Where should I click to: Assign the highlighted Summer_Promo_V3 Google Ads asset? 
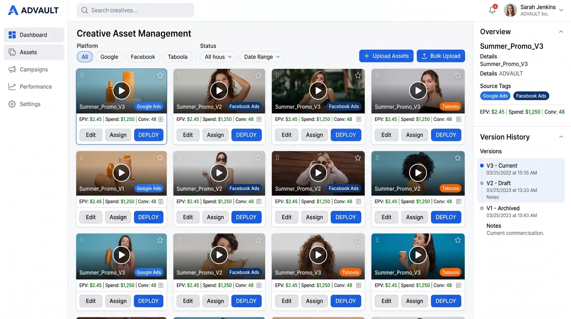tap(118, 135)
